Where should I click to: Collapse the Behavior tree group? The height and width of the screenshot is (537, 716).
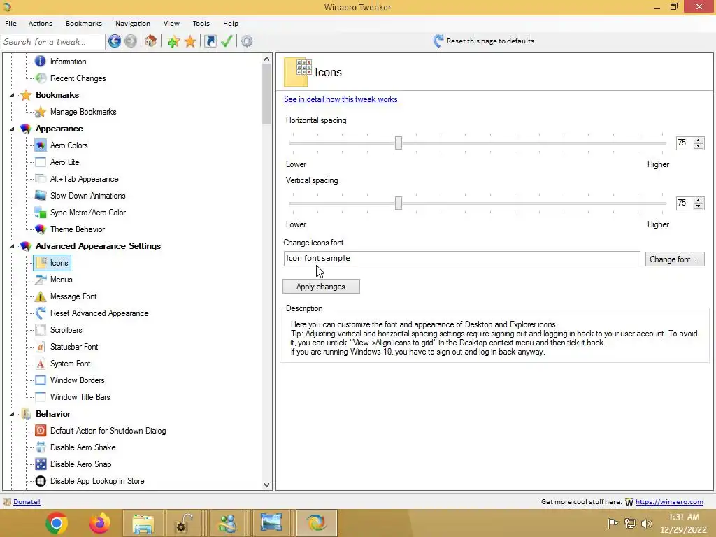pos(12,414)
